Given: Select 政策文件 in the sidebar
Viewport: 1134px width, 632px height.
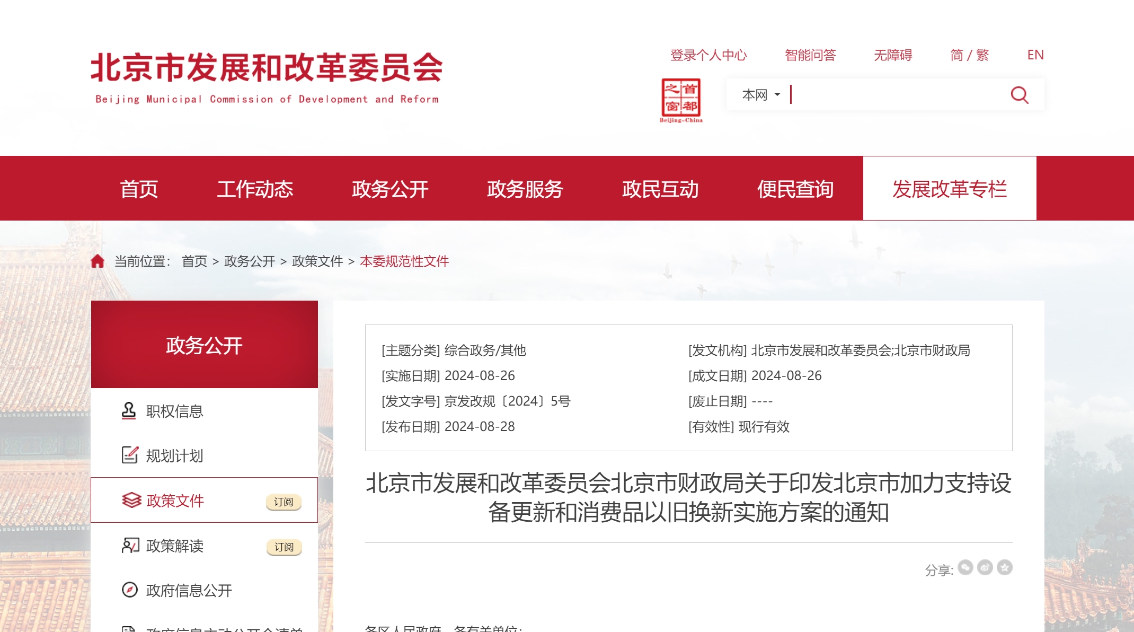Looking at the screenshot, I should point(175,501).
